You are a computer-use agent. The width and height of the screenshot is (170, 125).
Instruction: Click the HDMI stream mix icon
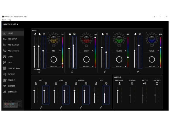66,83
